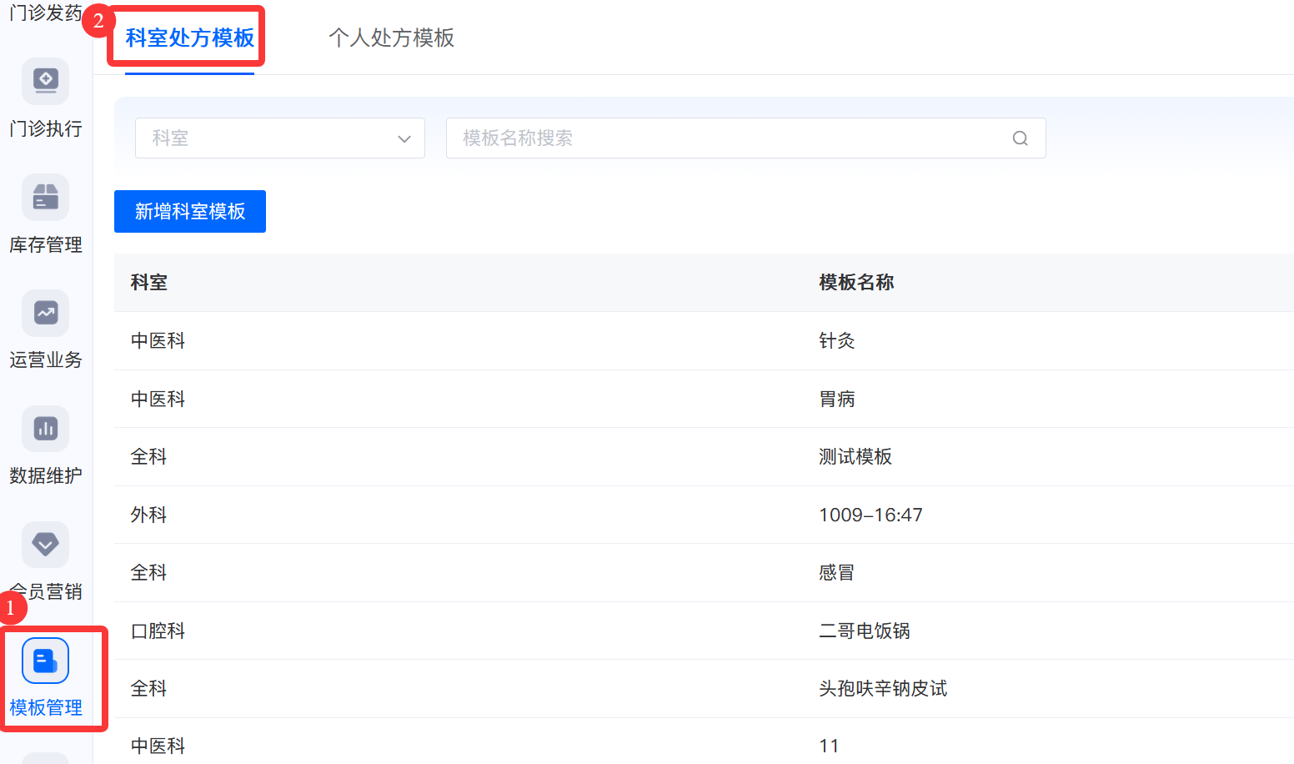This screenshot has height=764, width=1294.
Task: Click the 二哥电饭锅 template entry
Action: click(865, 631)
